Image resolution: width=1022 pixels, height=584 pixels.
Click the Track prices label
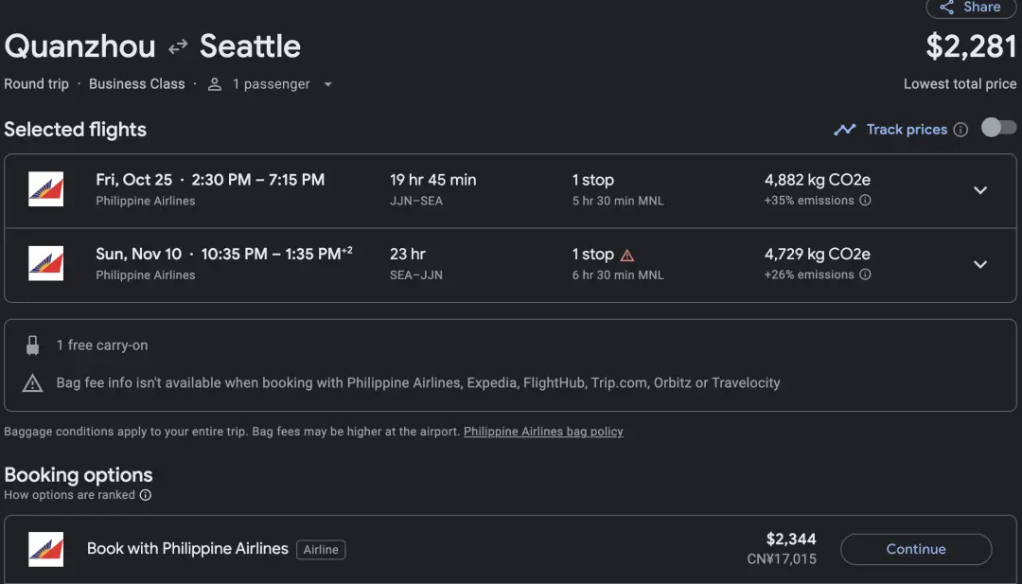pyautogui.click(x=907, y=130)
